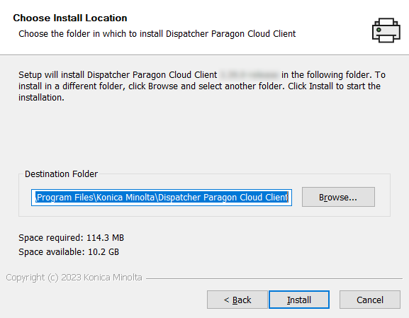Open the Browse... folder picker
Viewport: 409px width, 318px height.
click(x=338, y=197)
